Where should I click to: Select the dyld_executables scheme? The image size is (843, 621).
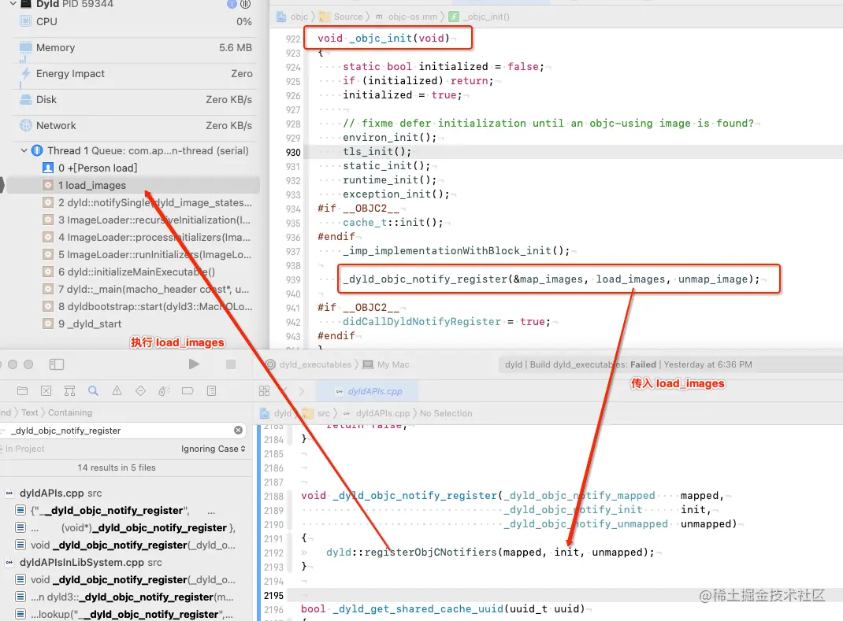coord(309,364)
